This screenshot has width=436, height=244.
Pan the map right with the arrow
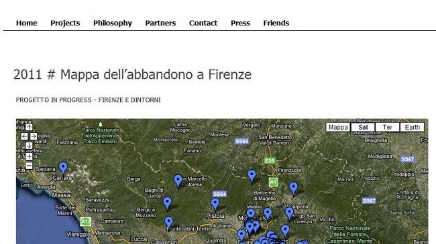tap(34, 136)
